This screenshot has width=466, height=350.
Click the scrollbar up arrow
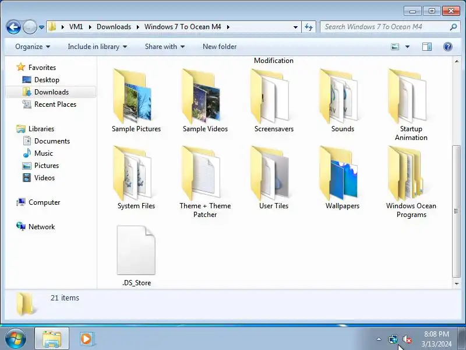(x=457, y=61)
